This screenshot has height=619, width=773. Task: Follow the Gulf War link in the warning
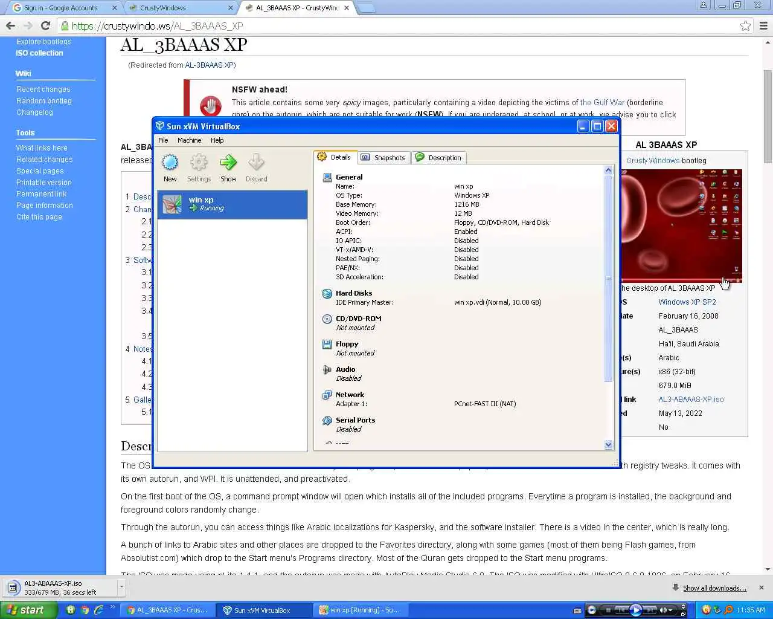(x=602, y=103)
